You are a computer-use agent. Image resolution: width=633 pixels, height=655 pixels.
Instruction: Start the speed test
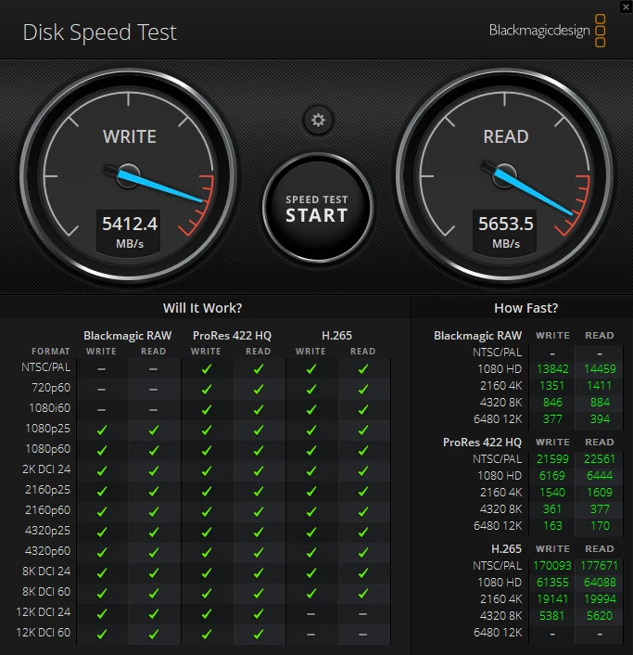(318, 208)
